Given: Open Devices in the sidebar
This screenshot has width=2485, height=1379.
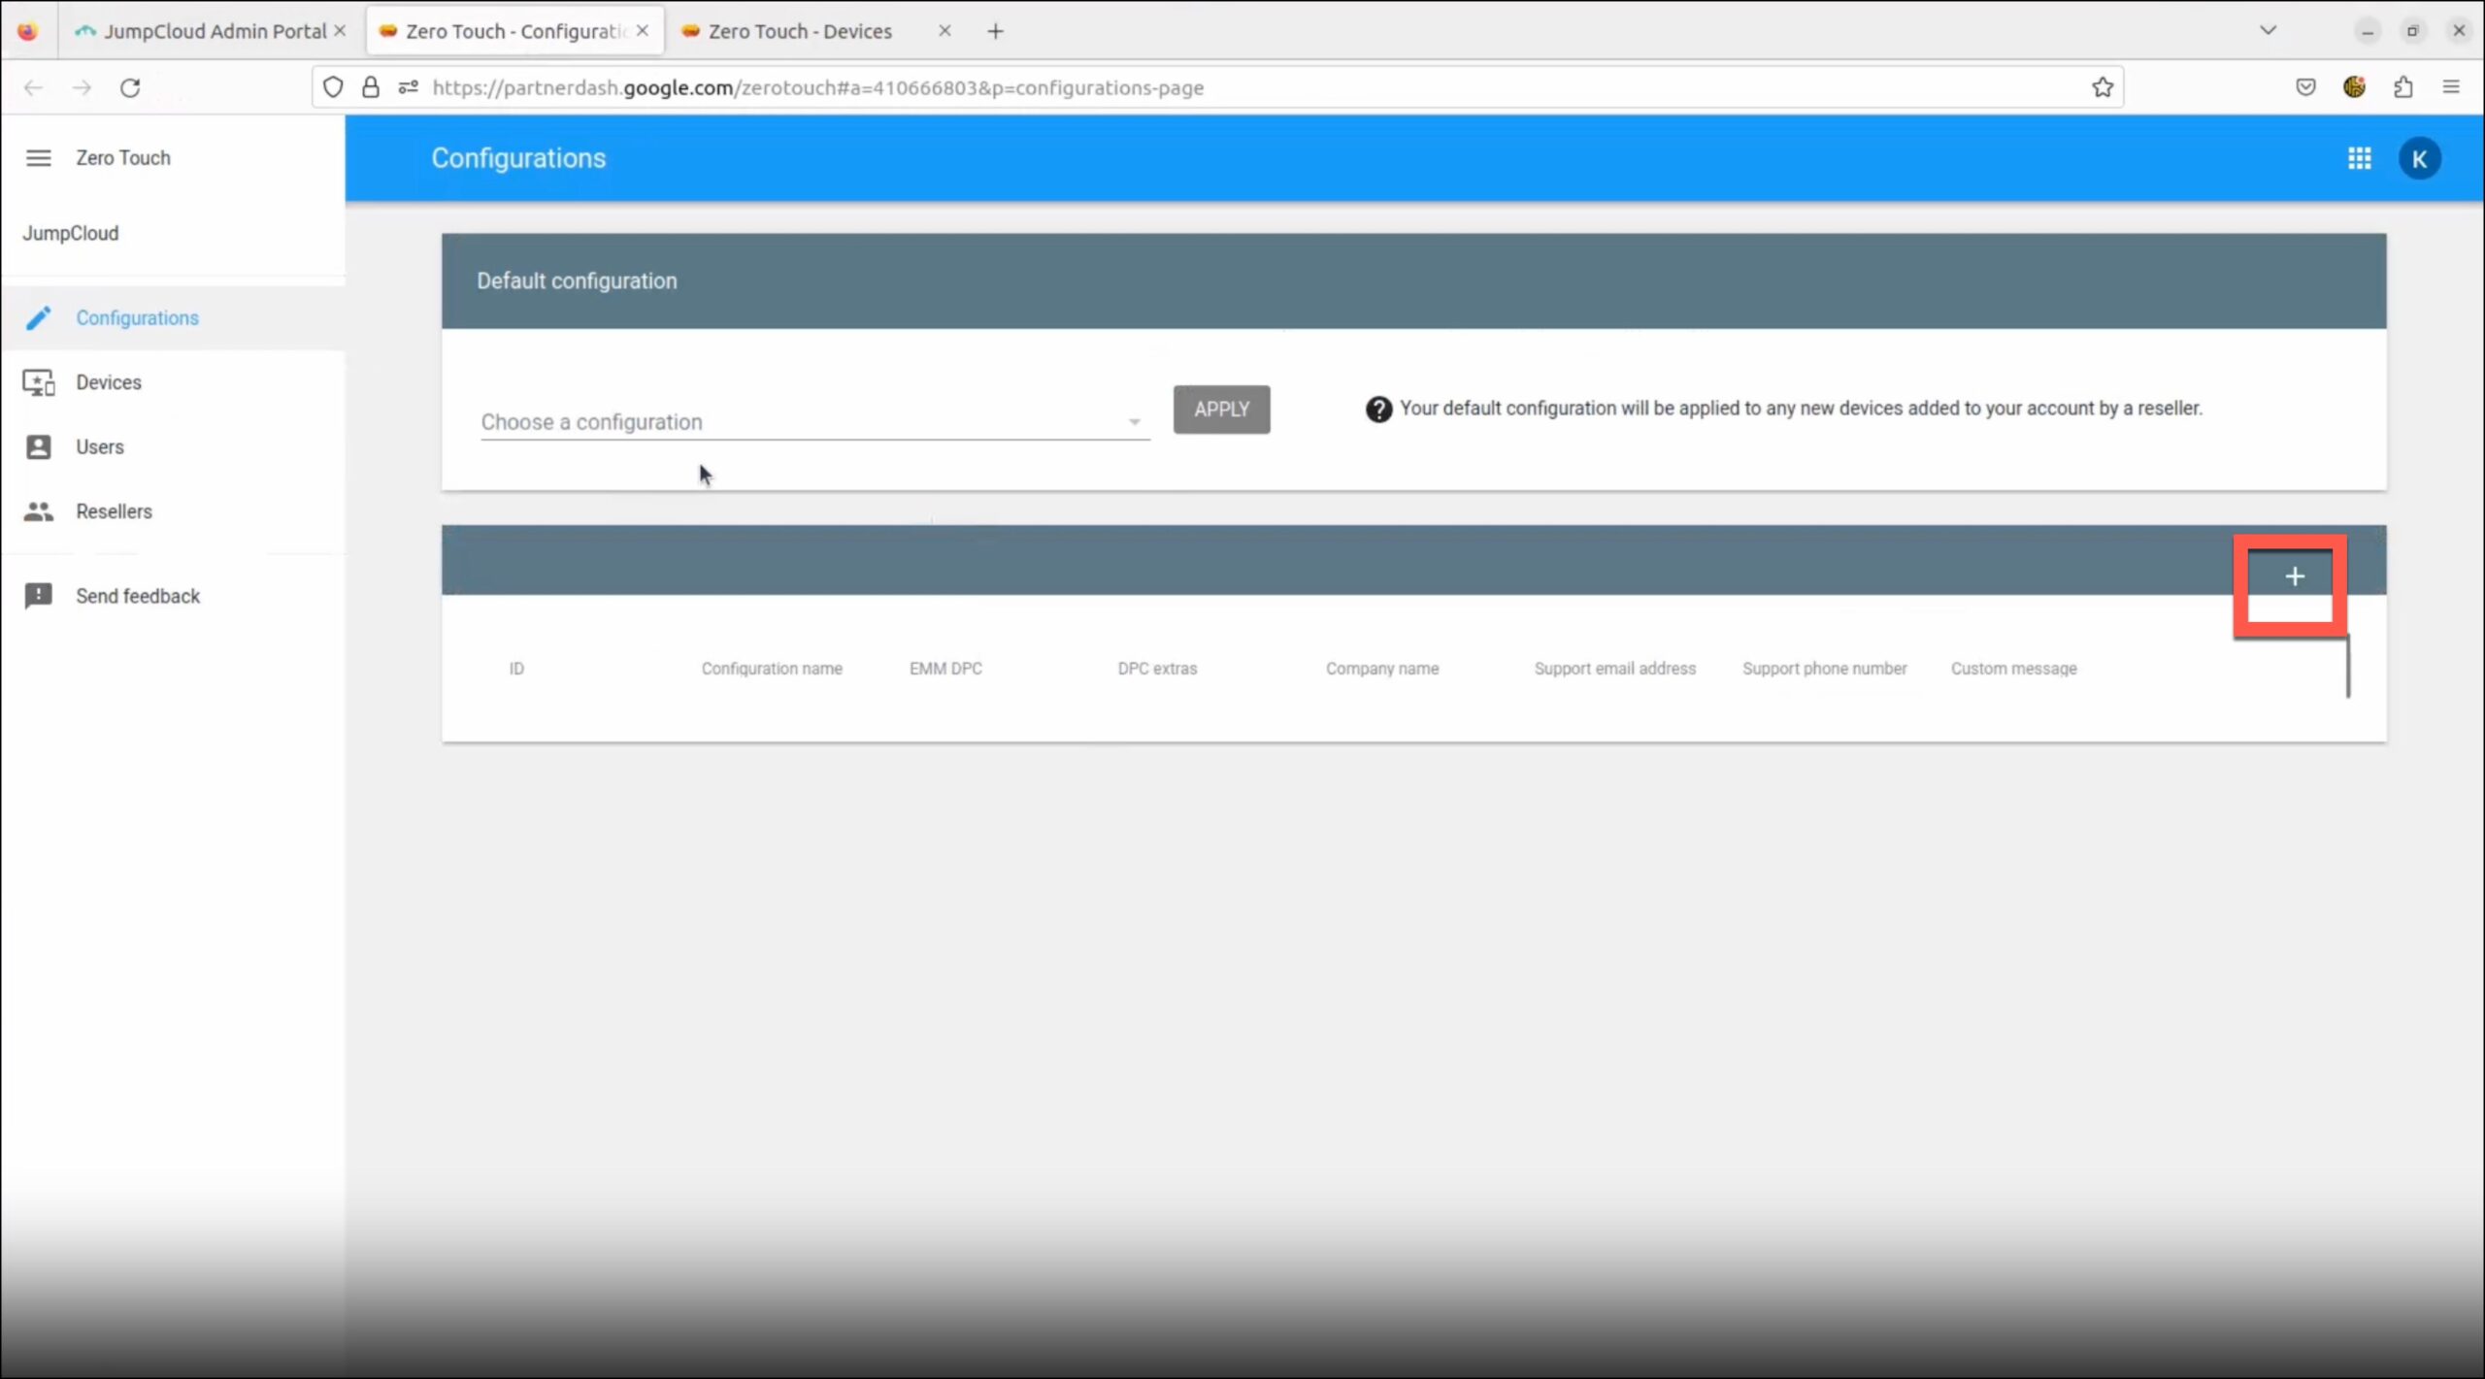Looking at the screenshot, I should click(x=108, y=382).
